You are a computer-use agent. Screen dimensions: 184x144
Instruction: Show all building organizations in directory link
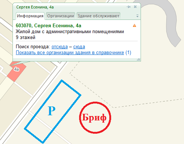(x=70, y=53)
